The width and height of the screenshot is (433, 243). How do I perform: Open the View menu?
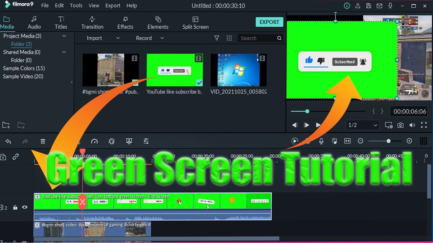pyautogui.click(x=94, y=6)
